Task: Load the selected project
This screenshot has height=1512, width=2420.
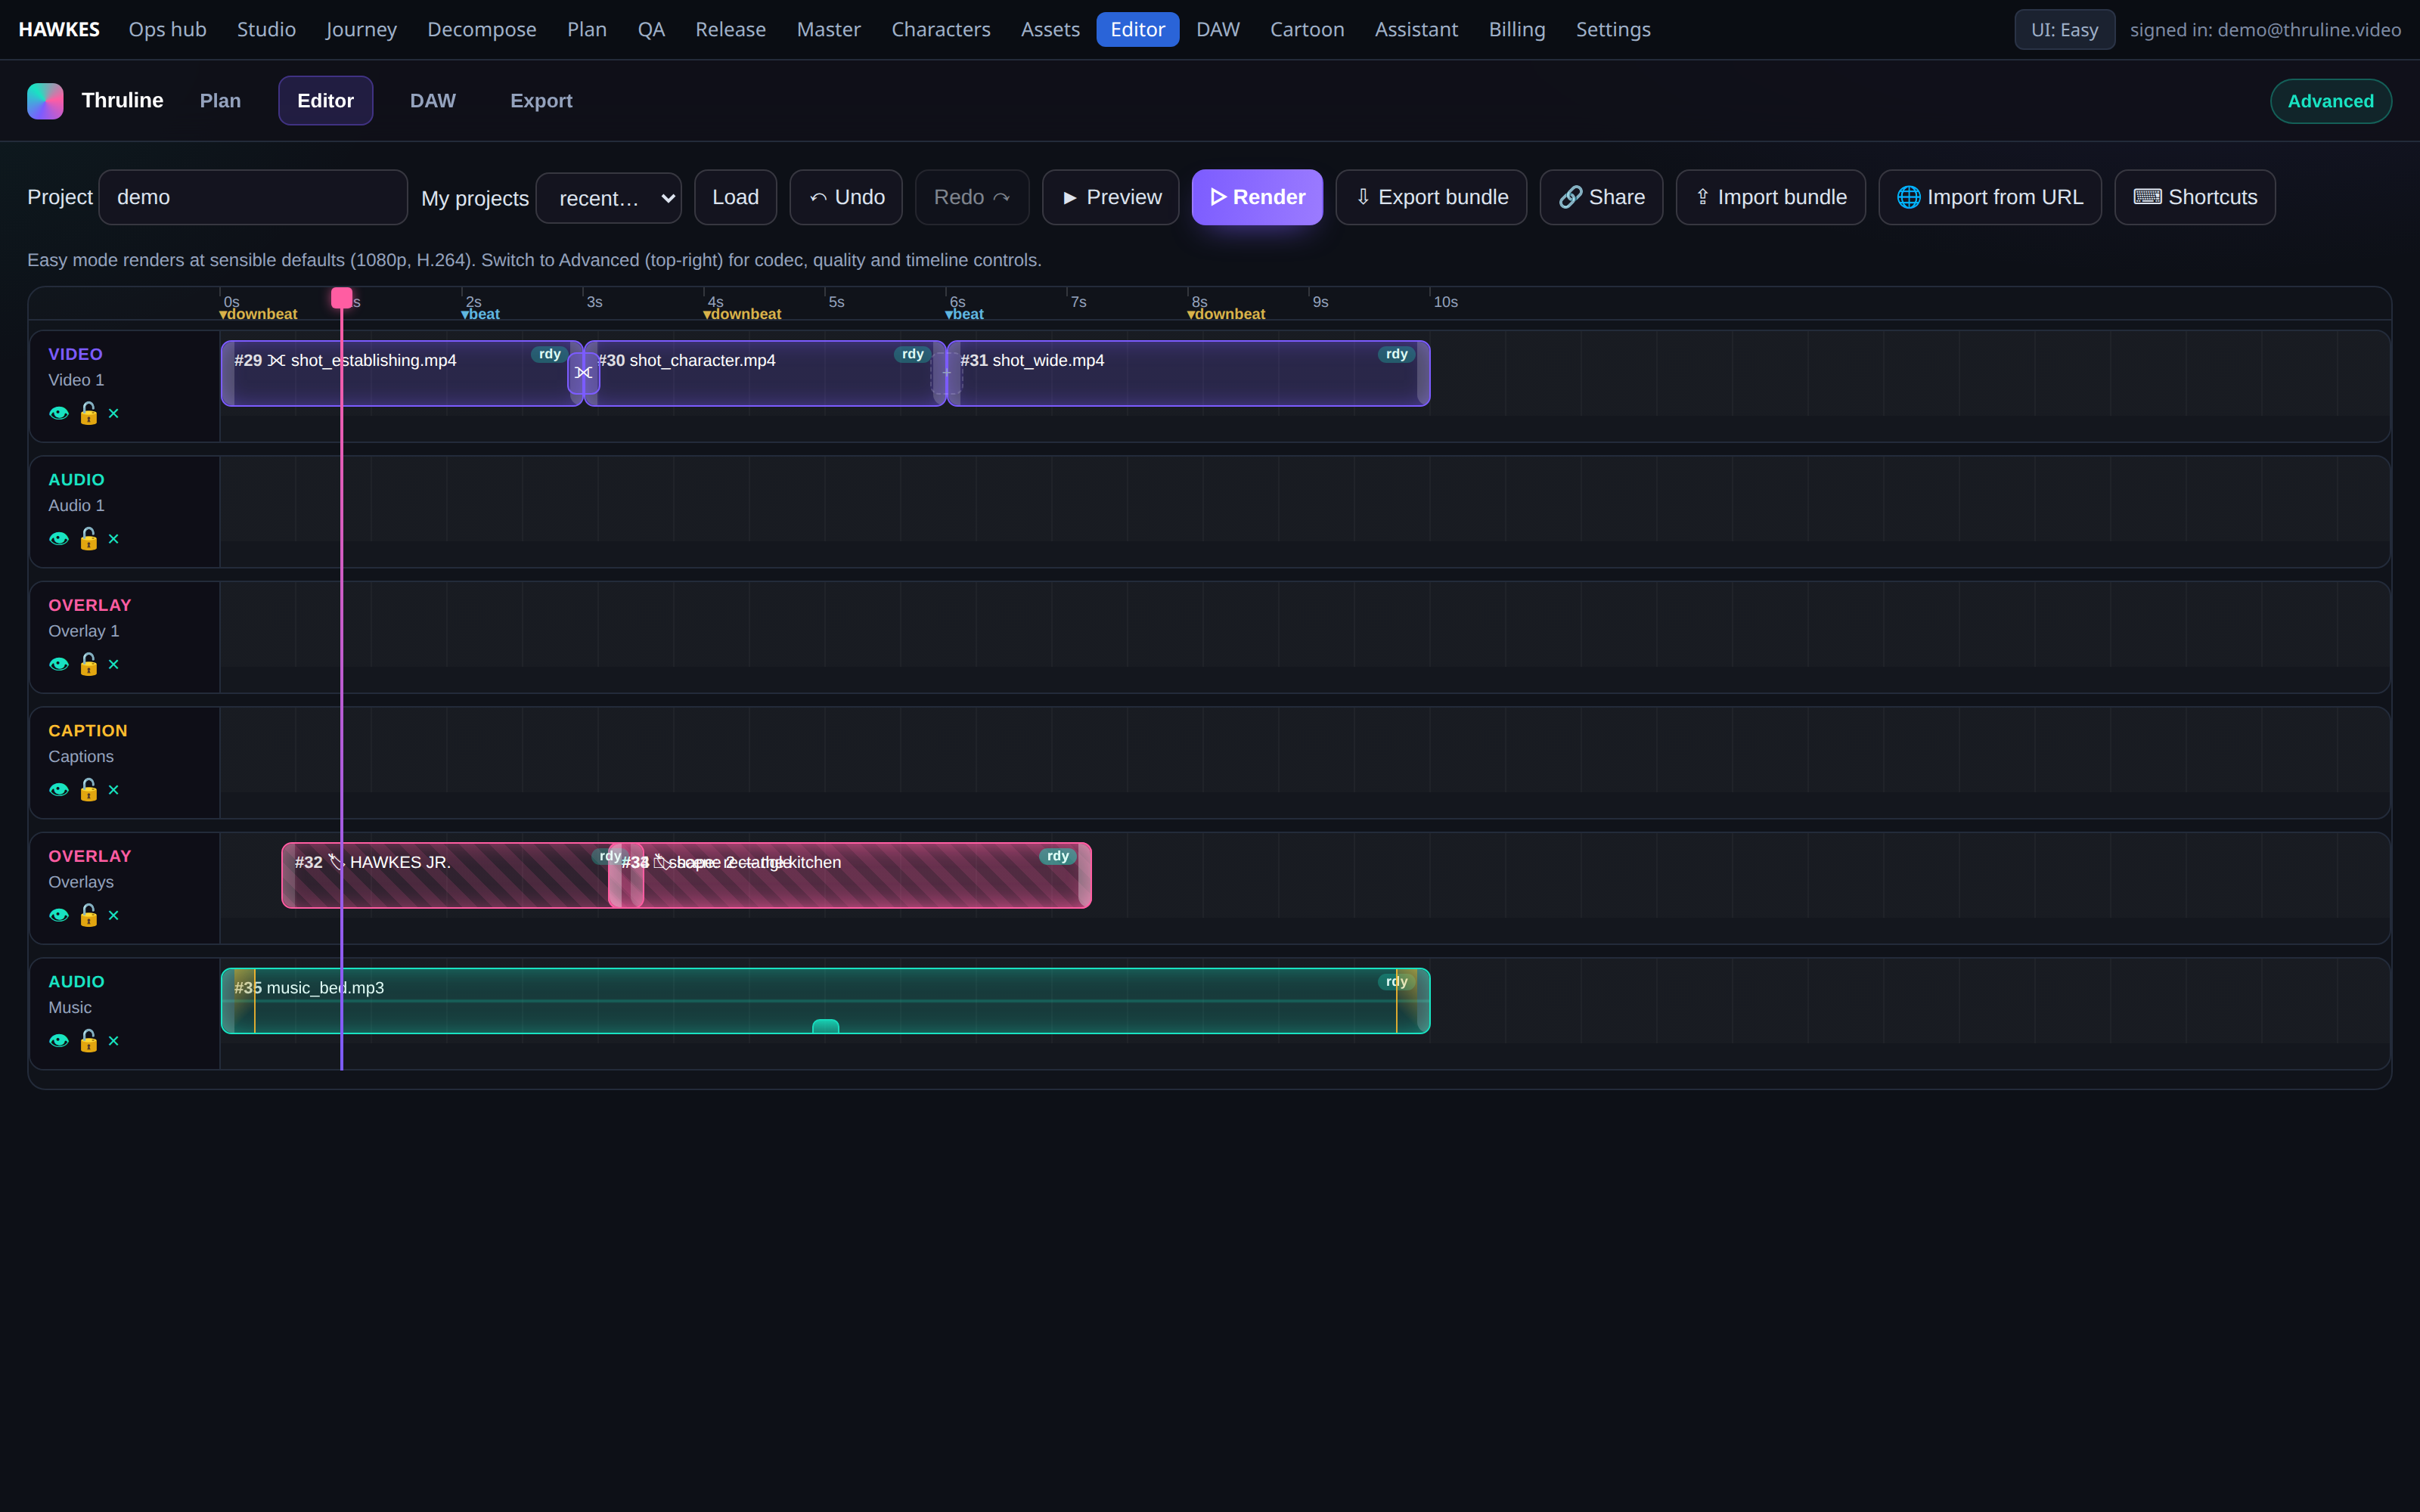Action: (x=735, y=197)
